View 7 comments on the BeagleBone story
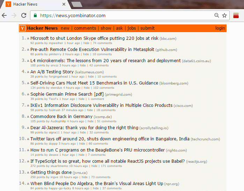244x191 pixels. (x=97, y=155)
